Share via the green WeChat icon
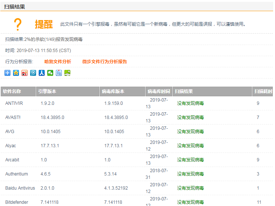The width and height of the screenshot is (275, 206). (x=50, y=73)
